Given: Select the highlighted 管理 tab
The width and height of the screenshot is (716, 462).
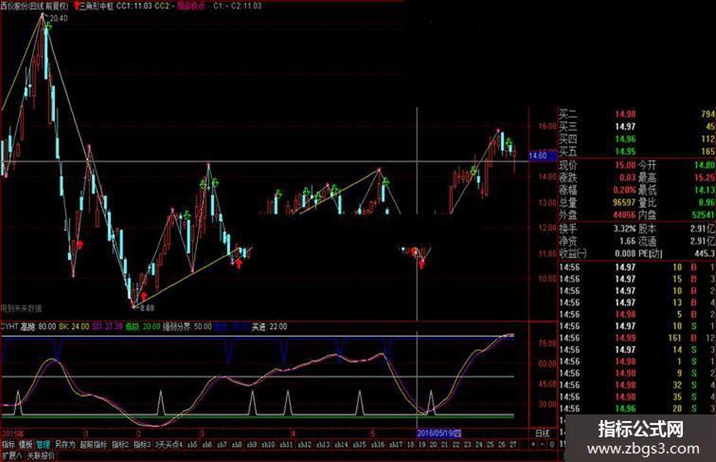Looking at the screenshot, I should click(x=43, y=444).
